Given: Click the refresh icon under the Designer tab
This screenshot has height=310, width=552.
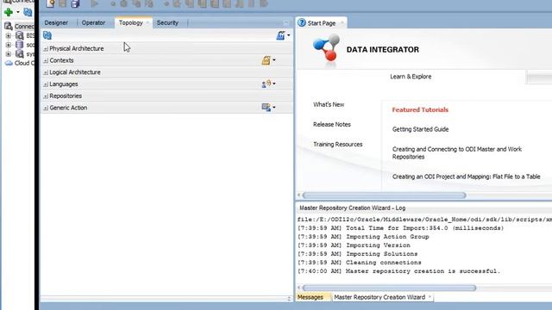Looking at the screenshot, I should (47, 35).
